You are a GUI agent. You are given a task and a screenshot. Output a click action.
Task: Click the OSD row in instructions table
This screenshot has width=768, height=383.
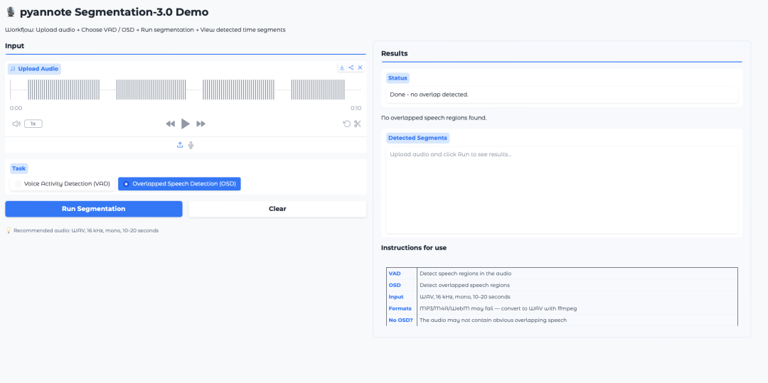[x=562, y=285]
